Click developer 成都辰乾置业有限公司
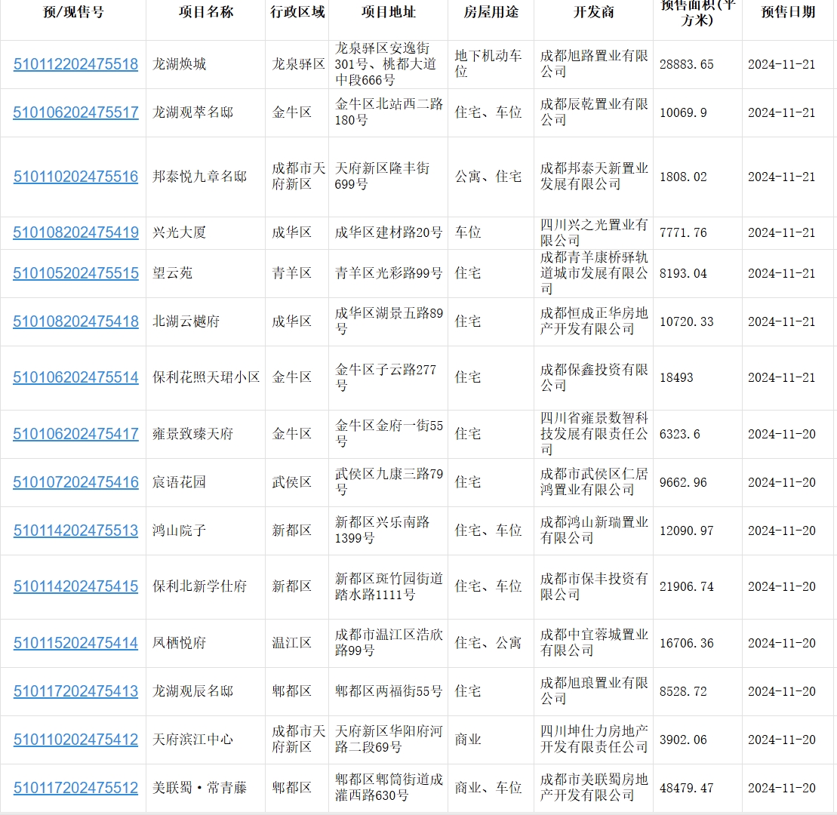This screenshot has height=815, width=837. click(x=593, y=112)
